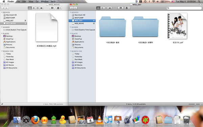Click the Bluetooth menu bar icon
The height and width of the screenshot is (127, 203).
pos(149,2)
